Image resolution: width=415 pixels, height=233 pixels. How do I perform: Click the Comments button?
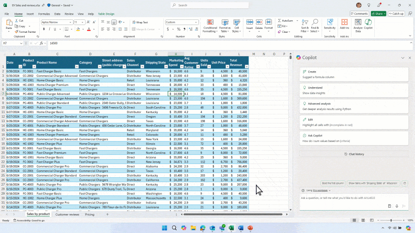tap(359, 14)
